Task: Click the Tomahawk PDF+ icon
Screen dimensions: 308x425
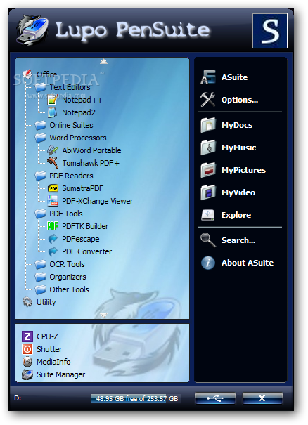Action: pyautogui.click(x=52, y=163)
